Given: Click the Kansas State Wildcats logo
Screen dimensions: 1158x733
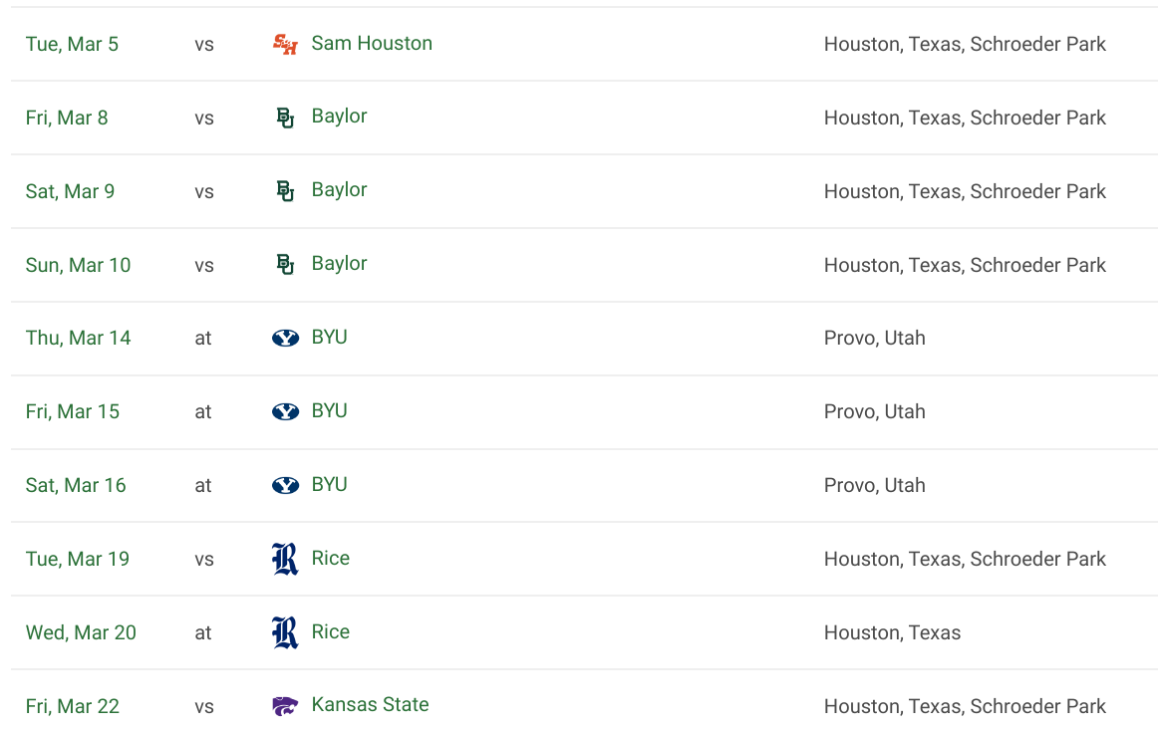Looking at the screenshot, I should [285, 706].
